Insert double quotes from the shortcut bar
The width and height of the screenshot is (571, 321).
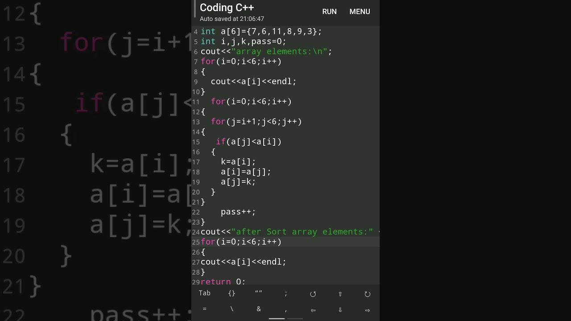pos(259,293)
